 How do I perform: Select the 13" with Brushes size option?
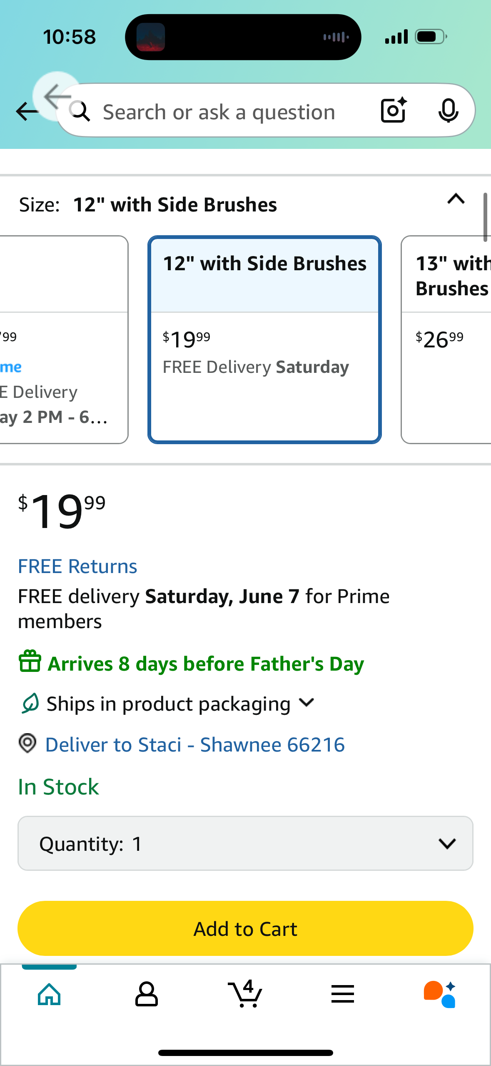[446, 339]
